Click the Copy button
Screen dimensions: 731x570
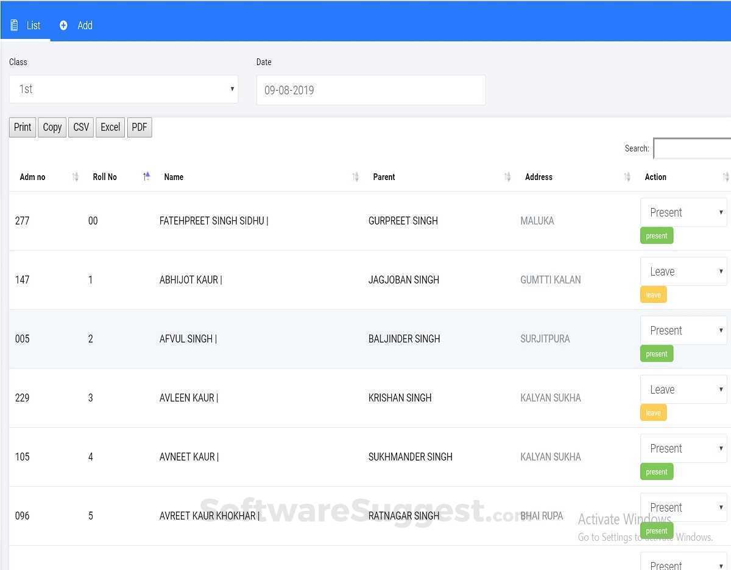coord(52,127)
